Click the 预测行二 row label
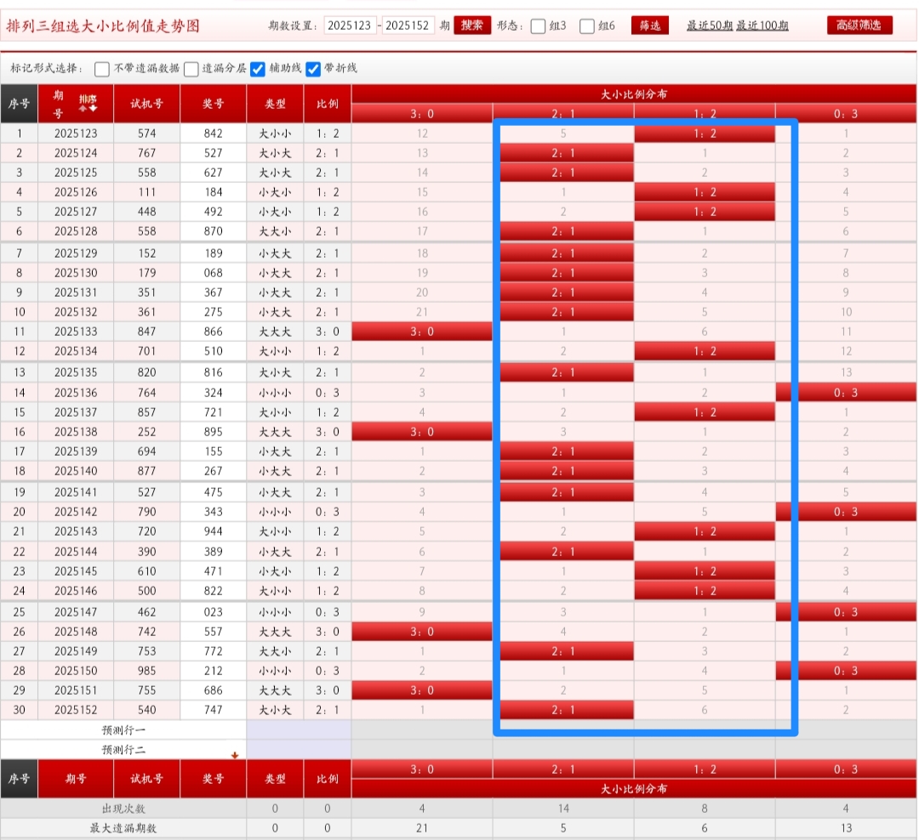 pos(123,750)
